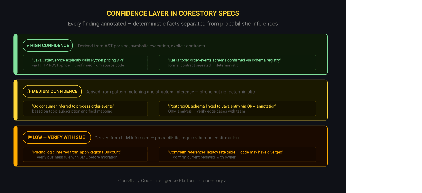Select the Kafka topic order-events schema card
Viewport: 422px width, 193px height.
(x=238, y=63)
